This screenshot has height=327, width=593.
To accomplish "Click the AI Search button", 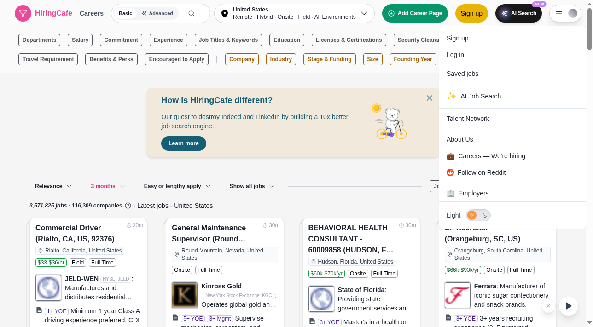I will pyautogui.click(x=518, y=13).
